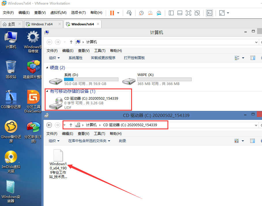The height and width of the screenshot is (206, 262).
Task: Select the Windows安装器 desktop icon
Action: (11, 192)
